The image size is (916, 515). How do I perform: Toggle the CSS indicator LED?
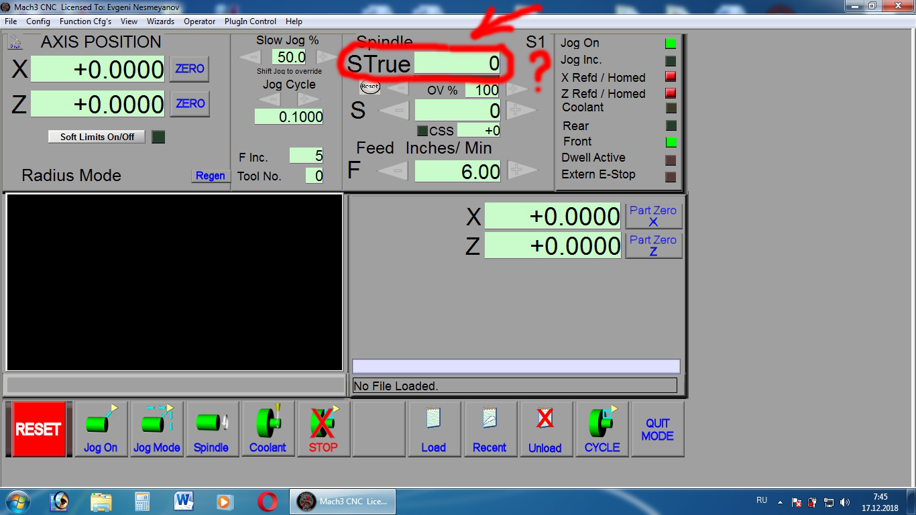(x=422, y=131)
